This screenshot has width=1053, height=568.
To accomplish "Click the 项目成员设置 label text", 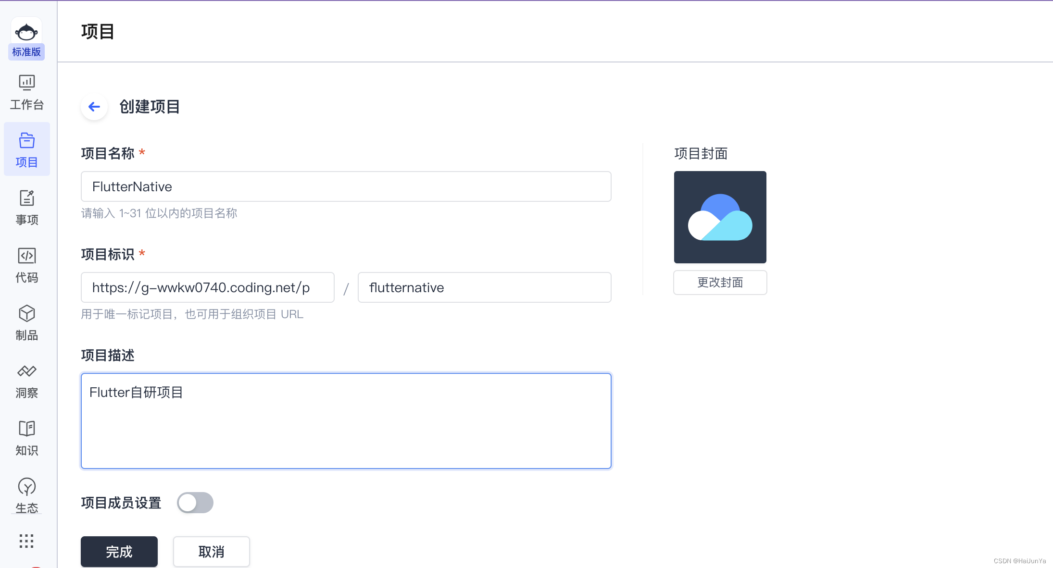I will click(x=121, y=503).
